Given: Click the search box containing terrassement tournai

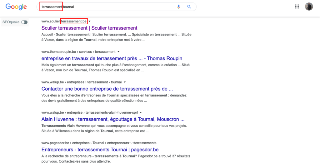Looking at the screenshot, I should [116, 7].
